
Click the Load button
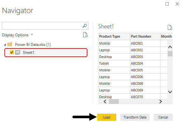point(107,117)
